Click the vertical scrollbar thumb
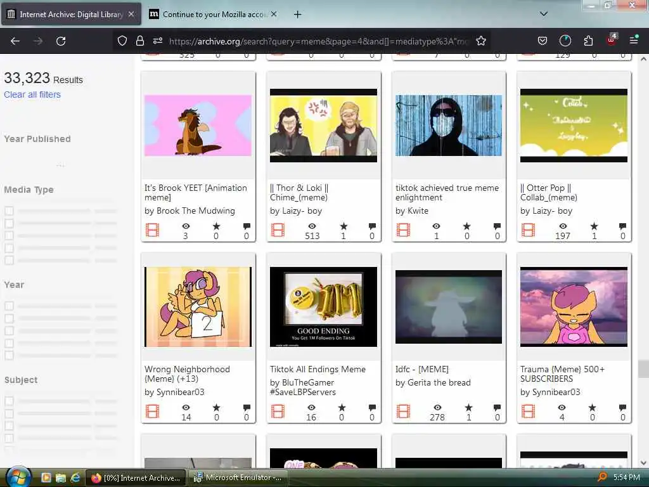The height and width of the screenshot is (487, 649). pos(644,369)
